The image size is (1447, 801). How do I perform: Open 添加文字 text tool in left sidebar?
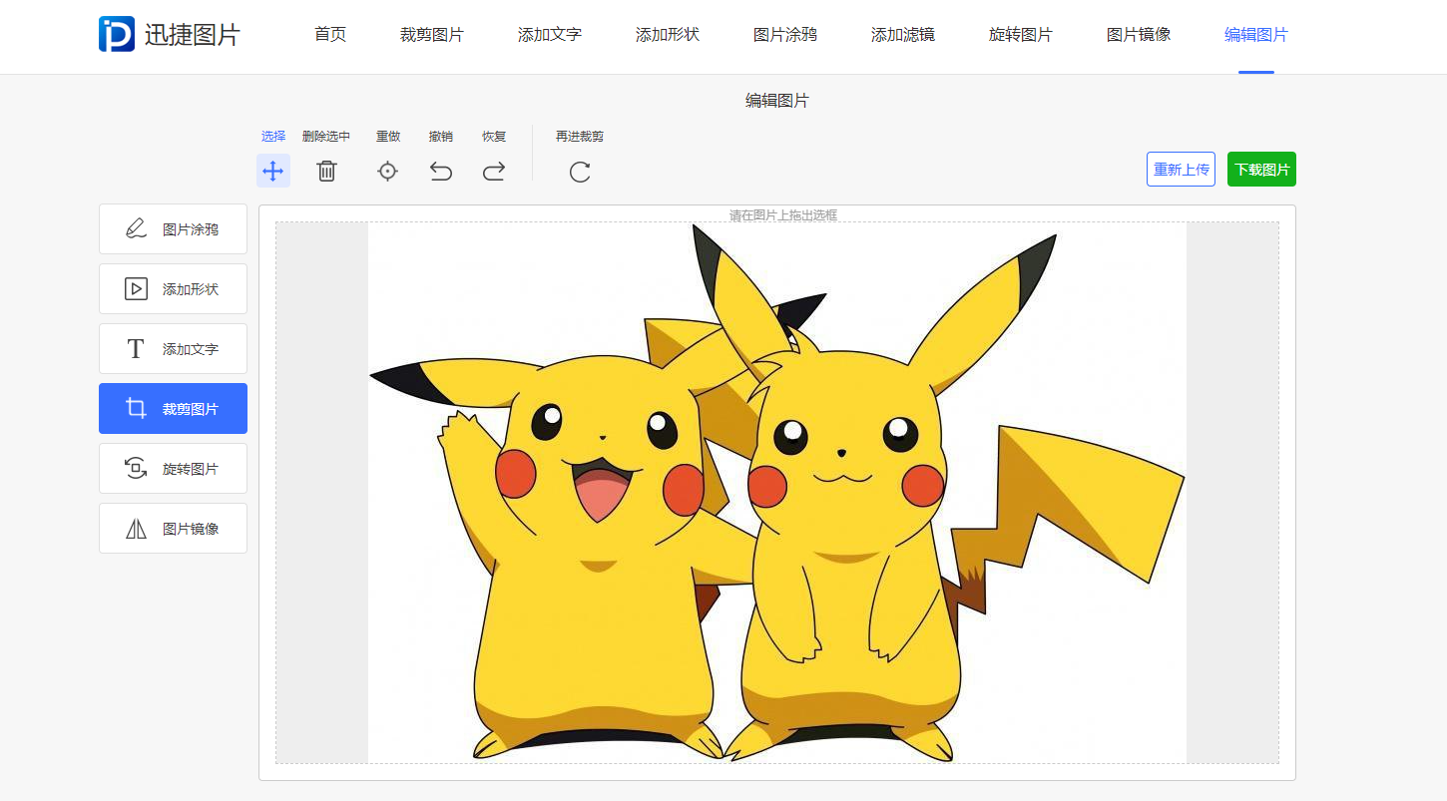(173, 349)
